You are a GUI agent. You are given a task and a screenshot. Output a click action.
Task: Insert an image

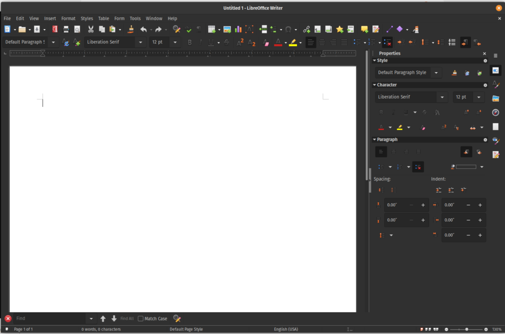227,29
